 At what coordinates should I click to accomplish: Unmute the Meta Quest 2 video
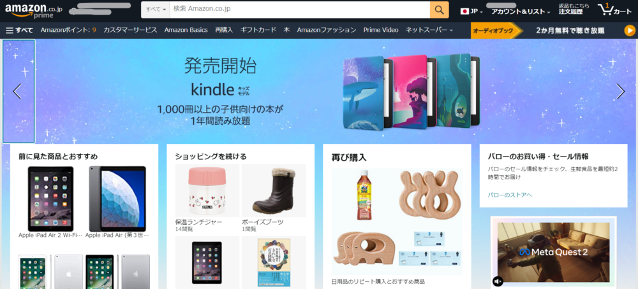coord(498,281)
